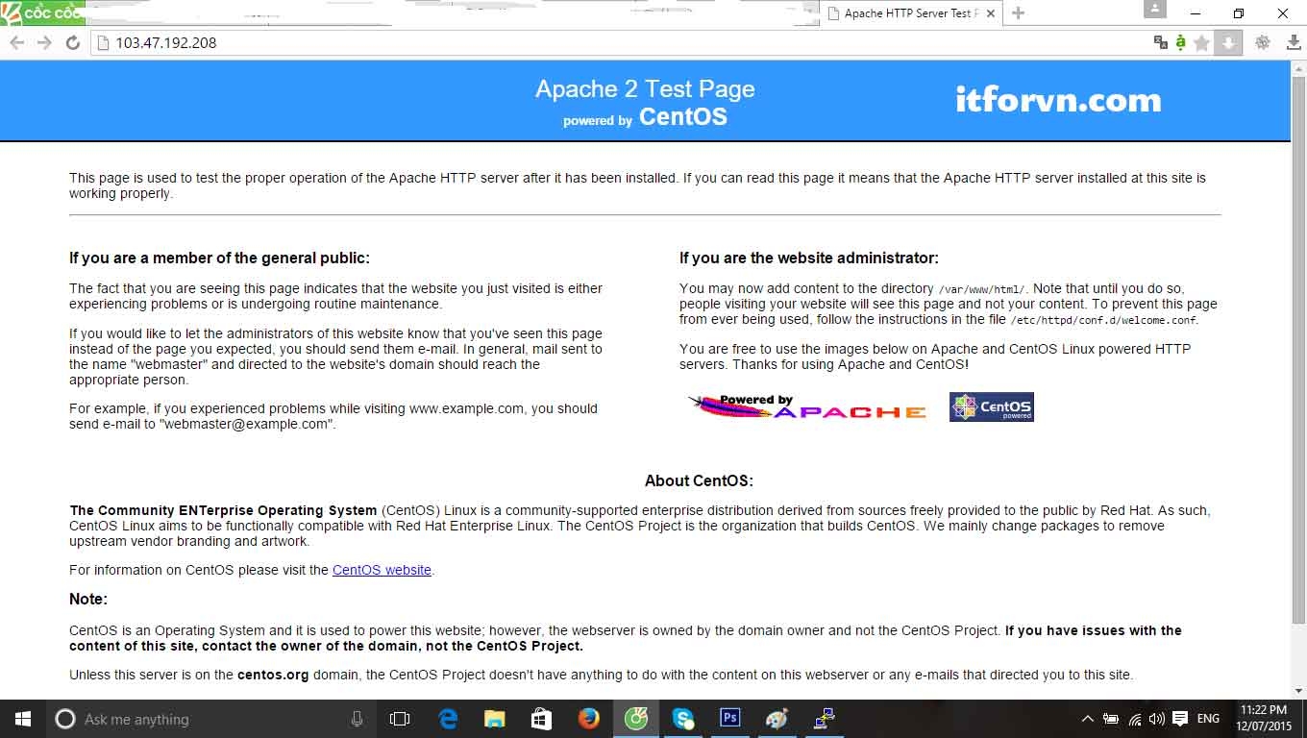1307x738 pixels.
Task: Launch Firefox from the taskbar
Action: [588, 719]
